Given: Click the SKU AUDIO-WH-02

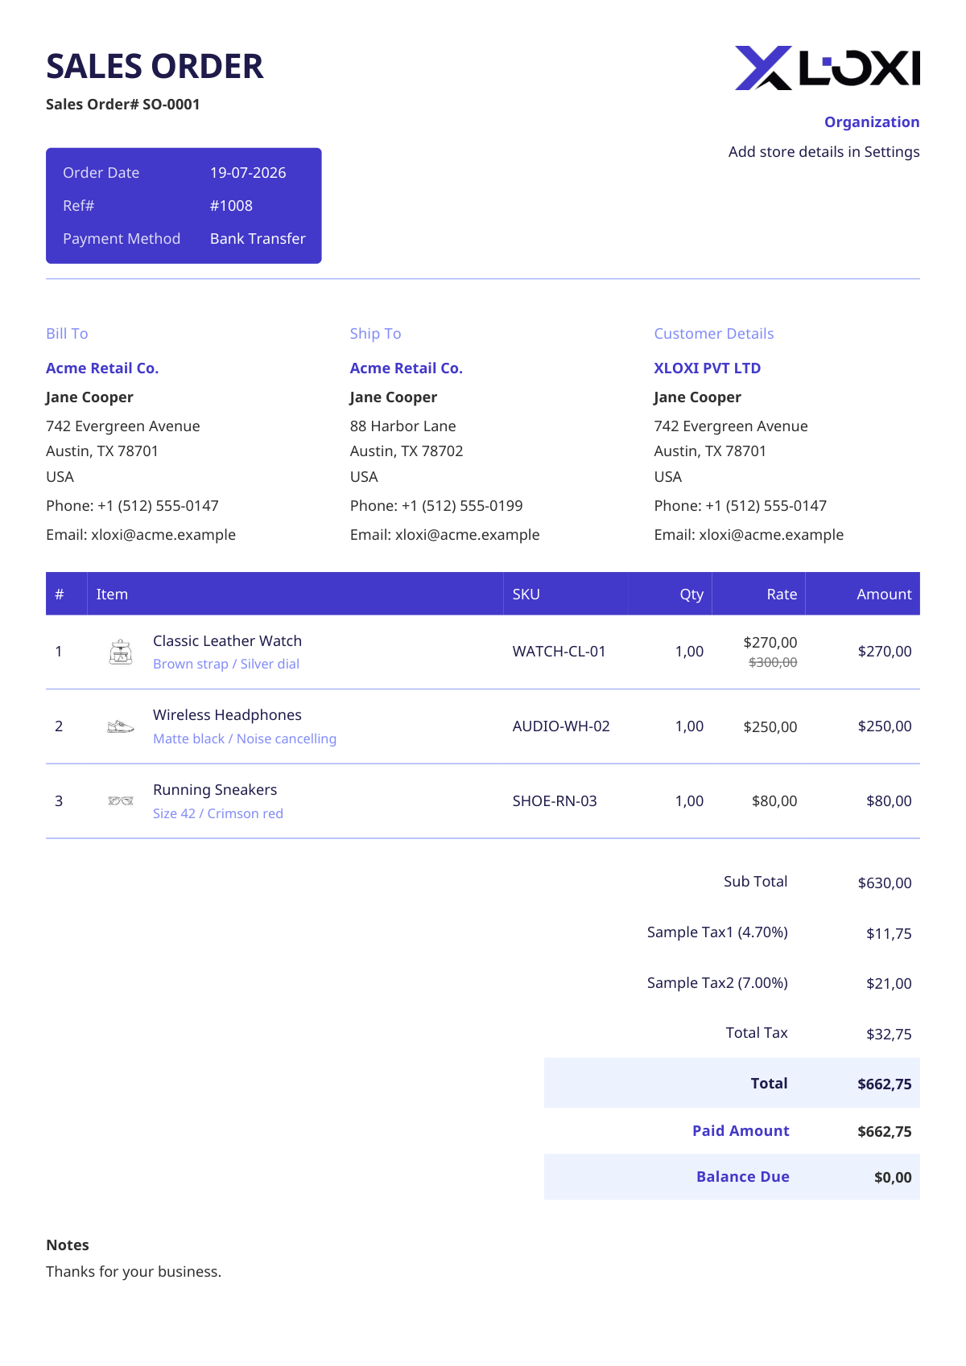Looking at the screenshot, I should click(x=561, y=726).
